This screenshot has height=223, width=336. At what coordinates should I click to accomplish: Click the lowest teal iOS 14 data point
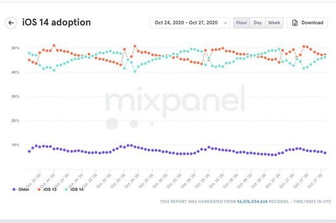tap(135, 72)
